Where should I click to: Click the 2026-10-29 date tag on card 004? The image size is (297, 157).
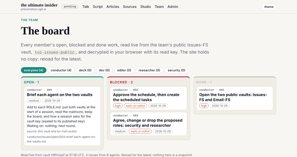pos(52,101)
